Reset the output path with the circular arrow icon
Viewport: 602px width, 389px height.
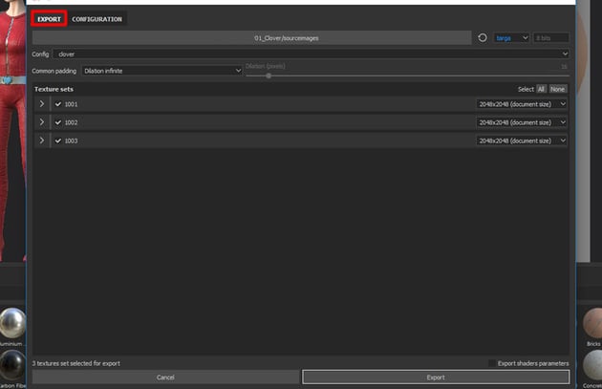point(483,37)
